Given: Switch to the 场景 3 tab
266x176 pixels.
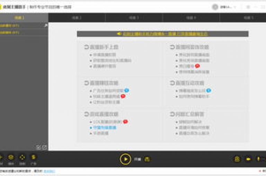Looking at the screenshot, I should (134, 18).
